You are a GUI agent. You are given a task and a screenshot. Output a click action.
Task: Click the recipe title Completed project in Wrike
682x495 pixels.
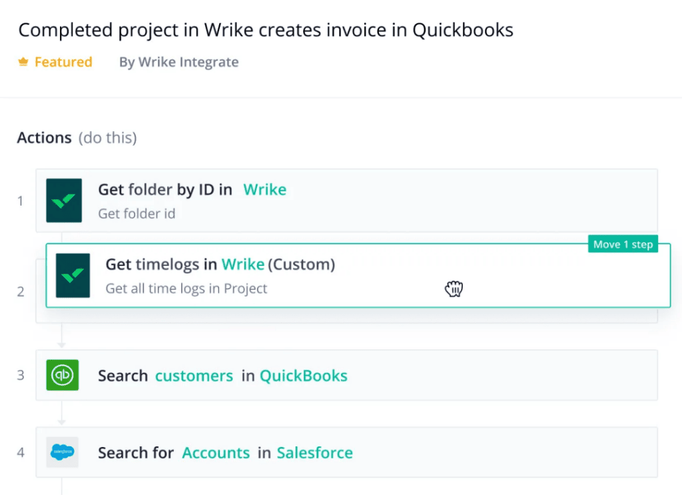pyautogui.click(x=266, y=30)
